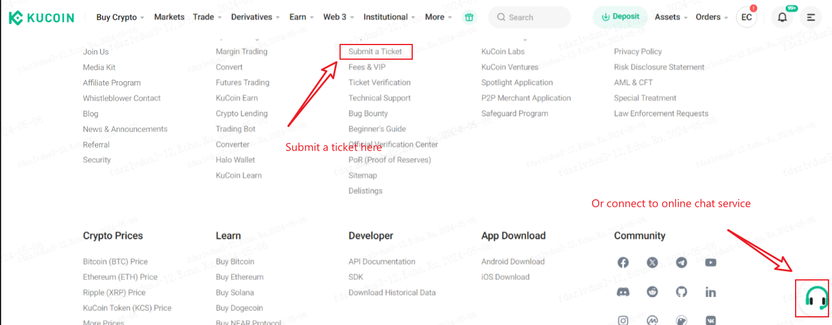Image resolution: width=832 pixels, height=325 pixels.
Task: Open the Download Historical Data link
Action: [392, 293]
